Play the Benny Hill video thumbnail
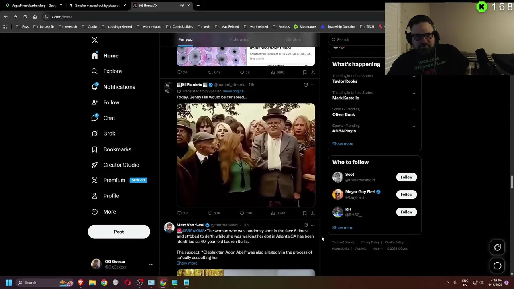The height and width of the screenshot is (289, 514). [246, 155]
